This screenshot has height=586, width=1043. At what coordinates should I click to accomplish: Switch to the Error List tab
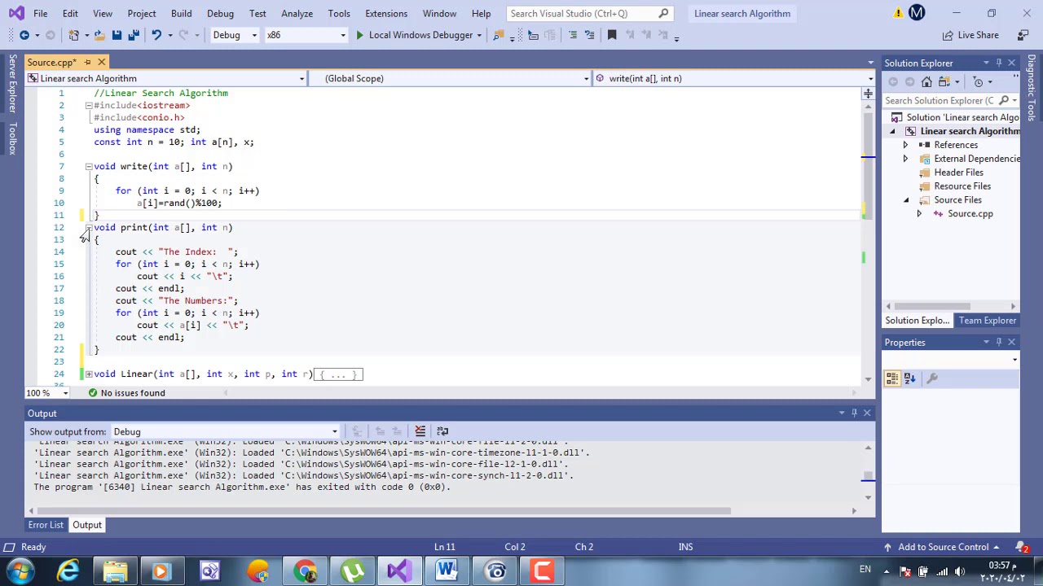tap(46, 525)
